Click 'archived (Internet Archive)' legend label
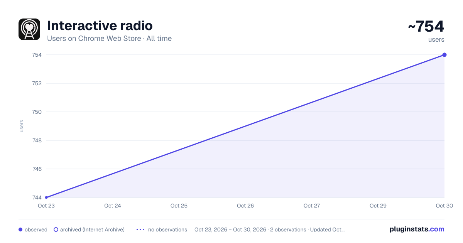 pyautogui.click(x=92, y=229)
